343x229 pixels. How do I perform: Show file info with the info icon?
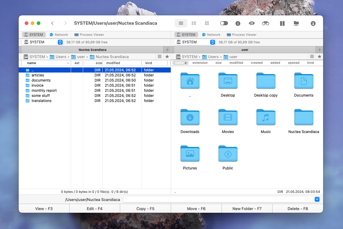coord(238,23)
